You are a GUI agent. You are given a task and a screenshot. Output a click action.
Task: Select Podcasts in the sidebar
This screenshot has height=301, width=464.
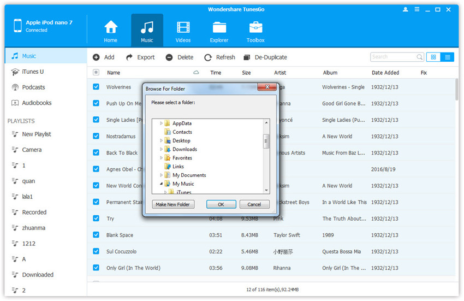coord(33,87)
